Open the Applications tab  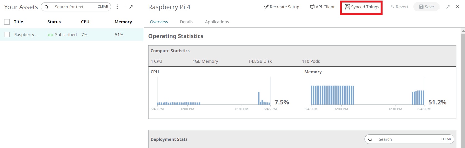(217, 22)
